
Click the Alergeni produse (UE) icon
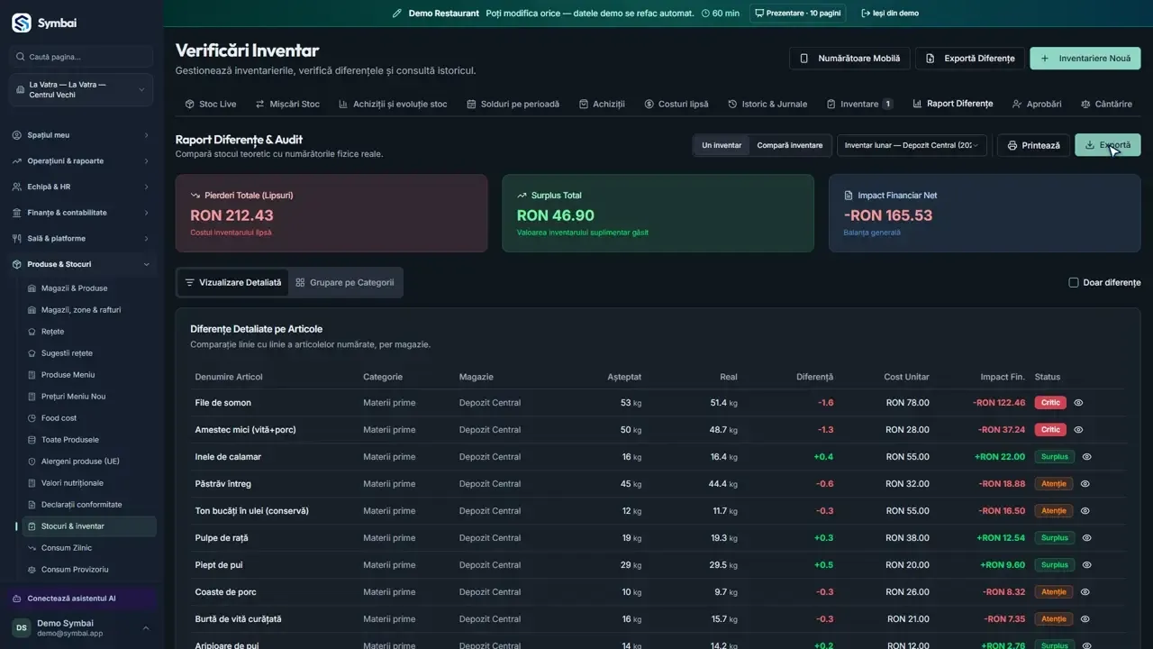click(32, 462)
